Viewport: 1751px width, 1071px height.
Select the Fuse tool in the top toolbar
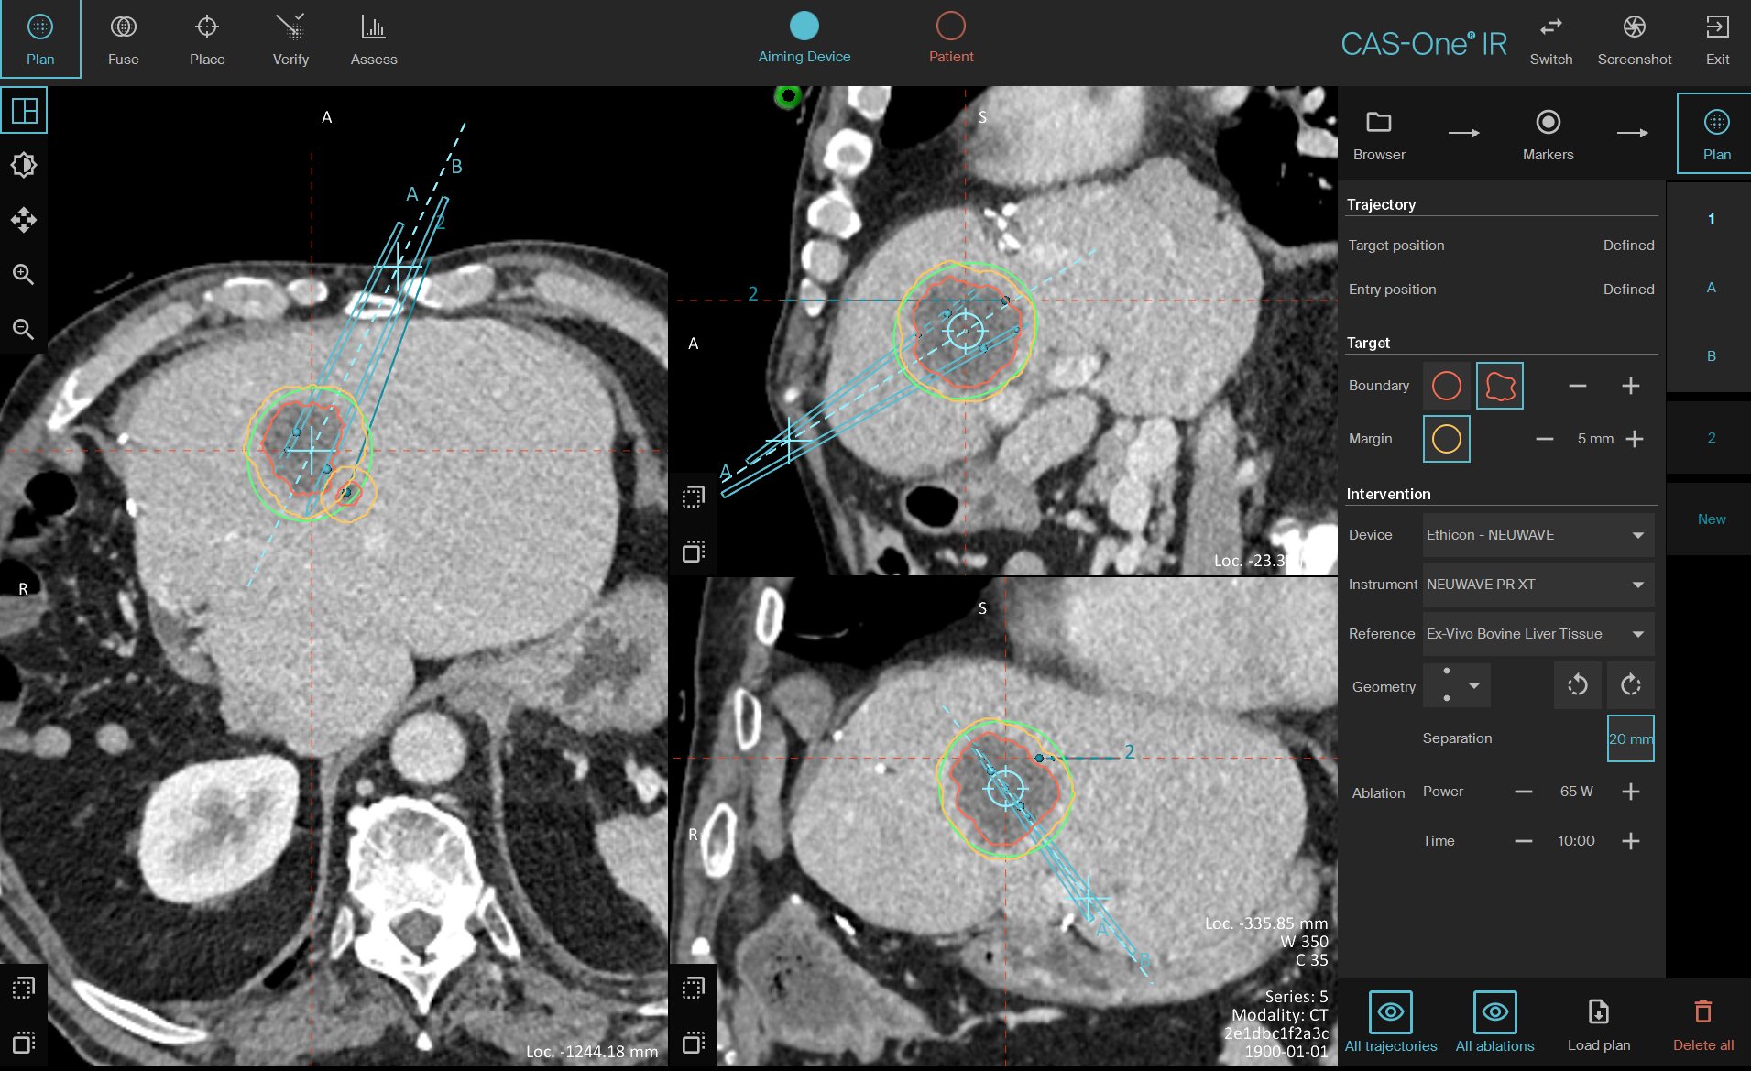[123, 38]
